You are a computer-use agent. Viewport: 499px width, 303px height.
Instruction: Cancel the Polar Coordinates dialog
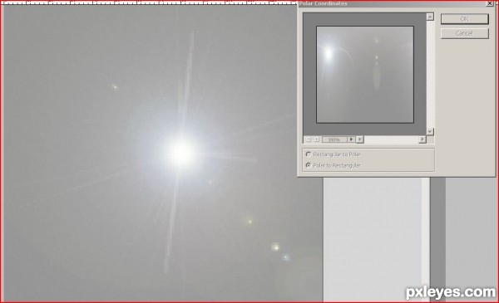pyautogui.click(x=464, y=33)
